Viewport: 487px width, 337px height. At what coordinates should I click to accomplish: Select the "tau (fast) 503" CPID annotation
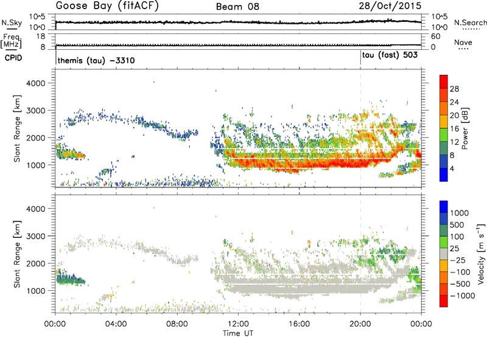390,55
